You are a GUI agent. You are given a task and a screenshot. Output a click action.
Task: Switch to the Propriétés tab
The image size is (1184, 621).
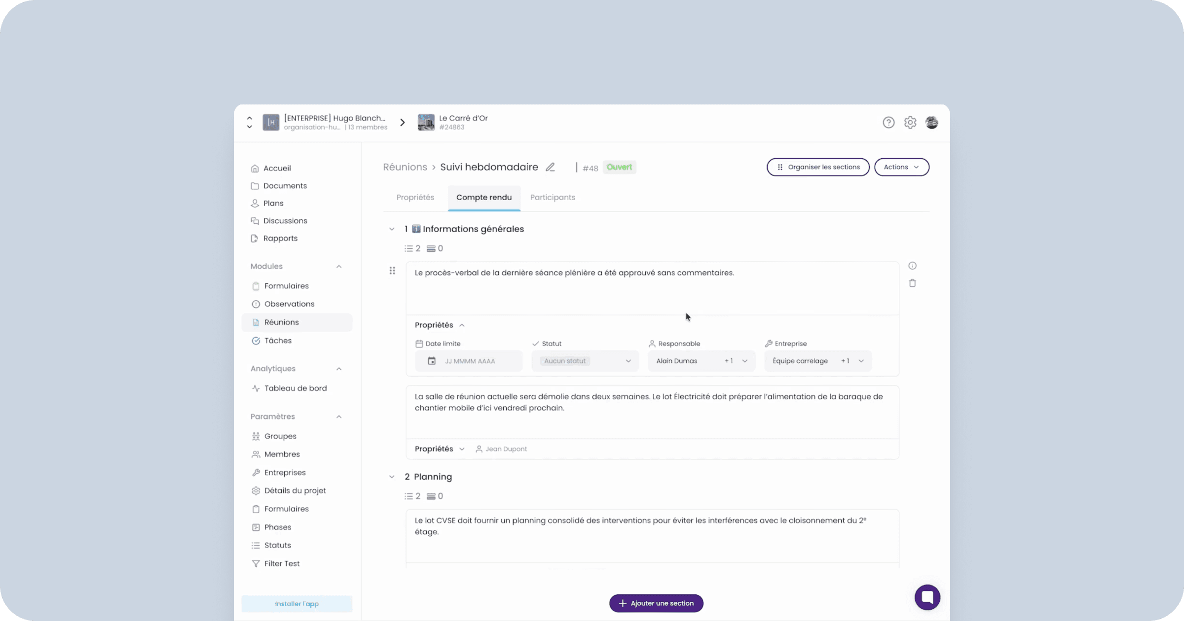coord(415,197)
